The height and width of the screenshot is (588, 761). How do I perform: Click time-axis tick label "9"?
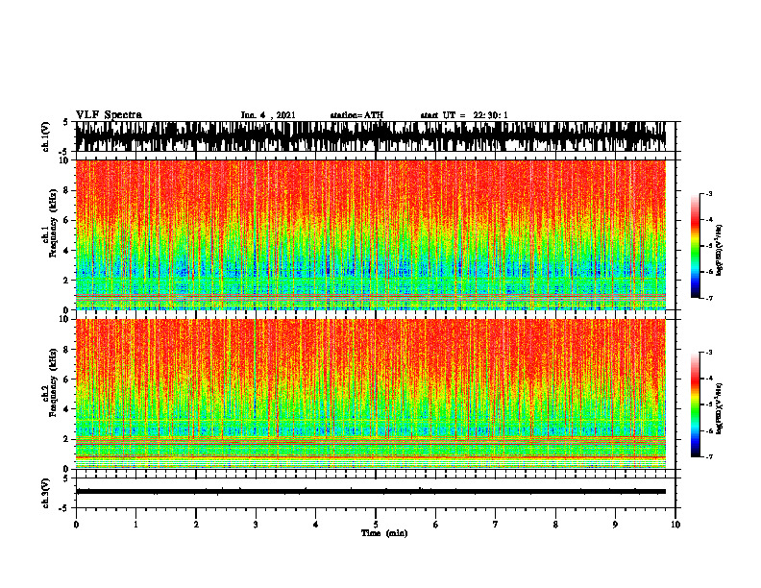[x=615, y=525]
